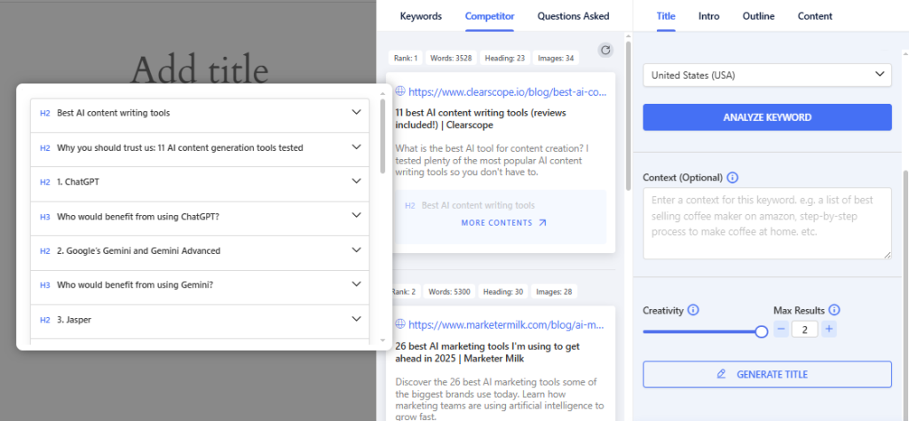909x421 pixels.
Task: Go to the Intro tab
Action: (709, 16)
